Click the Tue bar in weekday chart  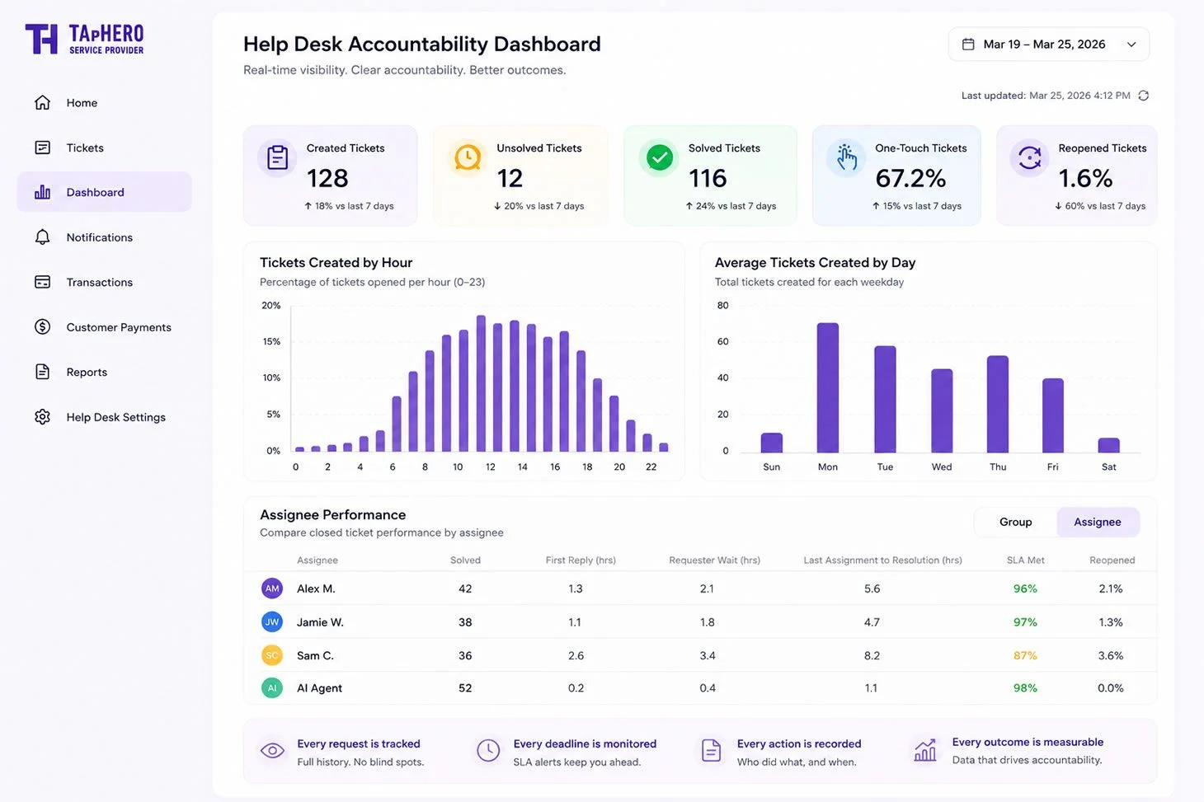click(x=885, y=399)
